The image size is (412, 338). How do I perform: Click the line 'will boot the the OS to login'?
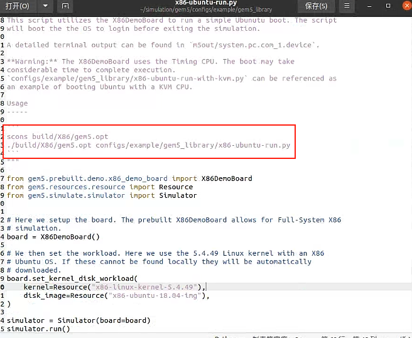pyautogui.click(x=134, y=28)
